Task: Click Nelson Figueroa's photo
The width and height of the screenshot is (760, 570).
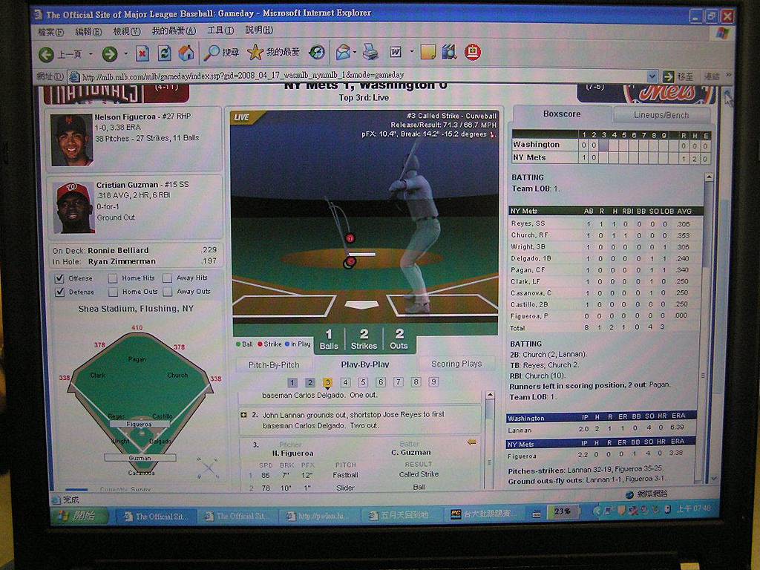Action: pyautogui.click(x=72, y=140)
